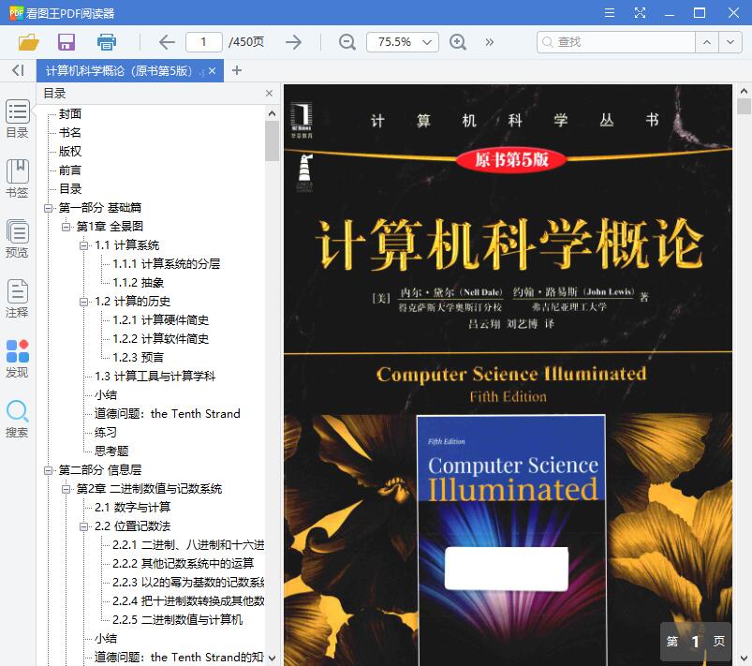This screenshot has height=666, width=752.
Task: Collapse the 第1章 全景图 tree node
Action: [66, 227]
